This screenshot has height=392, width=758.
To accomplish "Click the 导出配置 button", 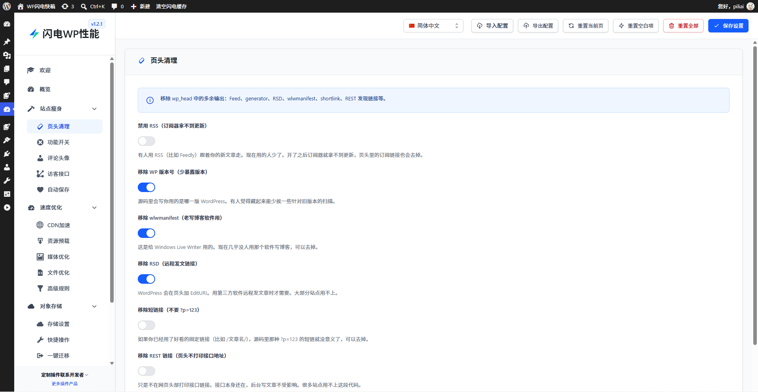I will pos(538,26).
